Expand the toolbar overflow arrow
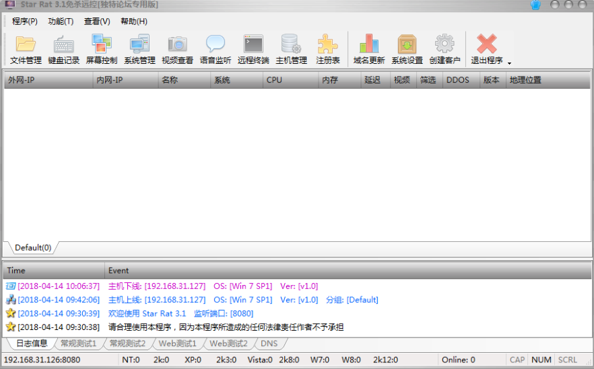Screen dimensions: 594x369 click(510, 63)
